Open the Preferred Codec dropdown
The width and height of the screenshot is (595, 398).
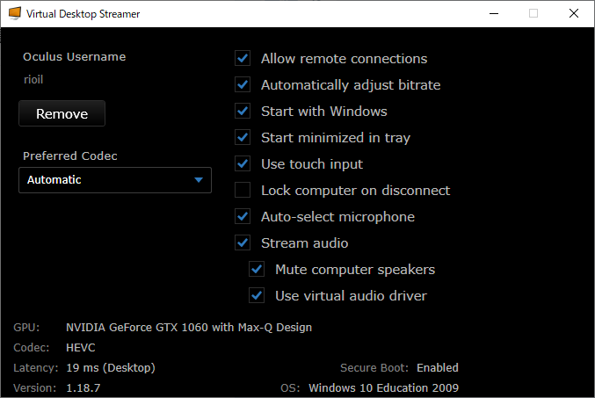115,180
